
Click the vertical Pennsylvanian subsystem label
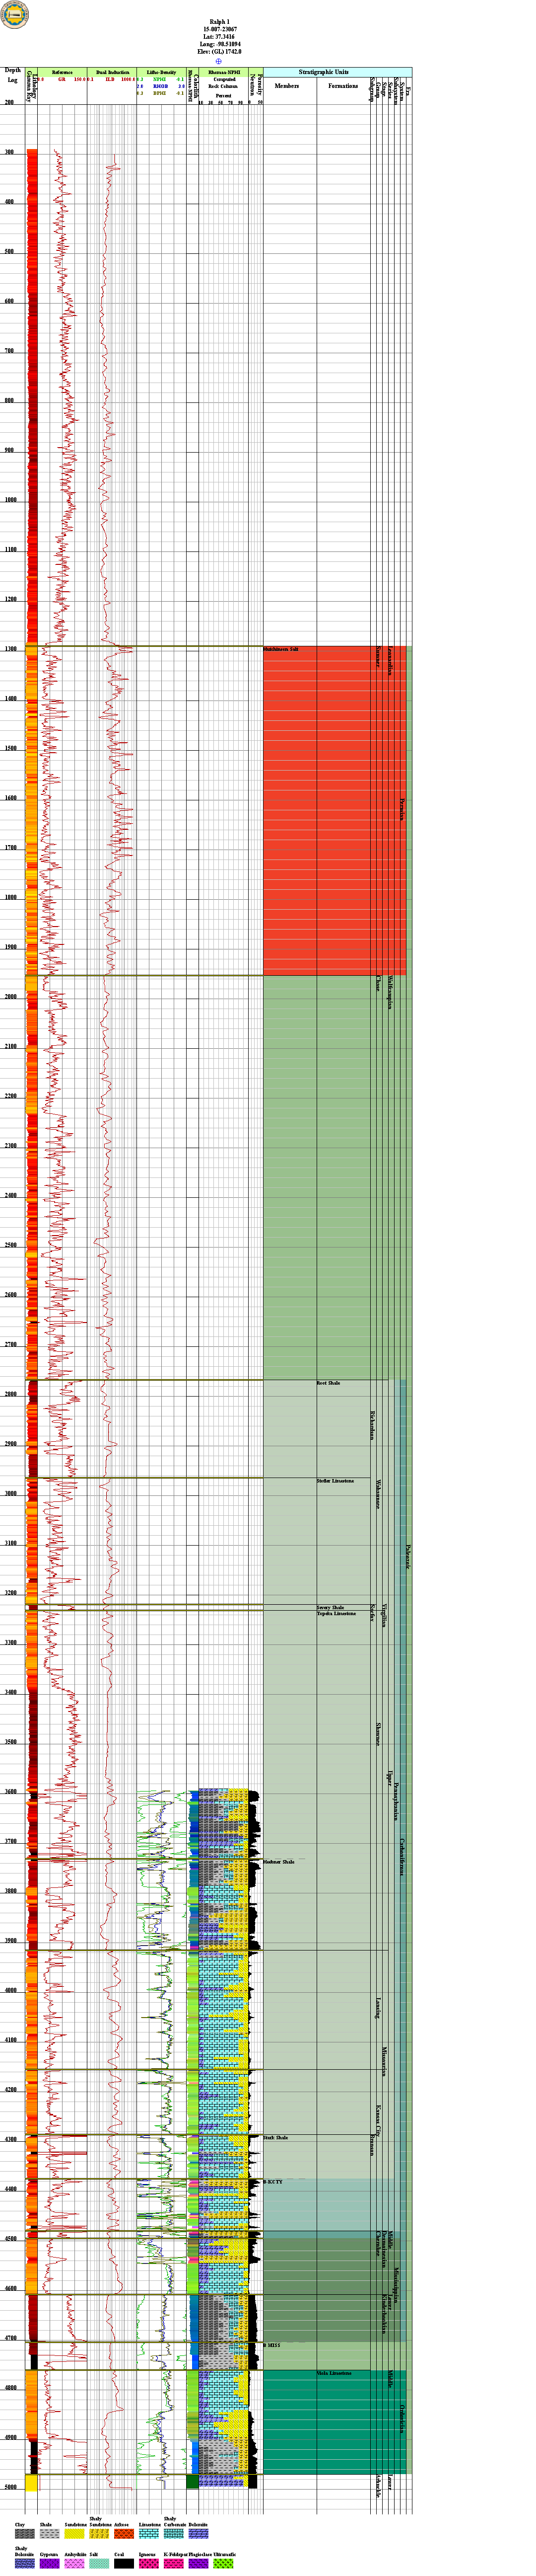click(x=396, y=1802)
